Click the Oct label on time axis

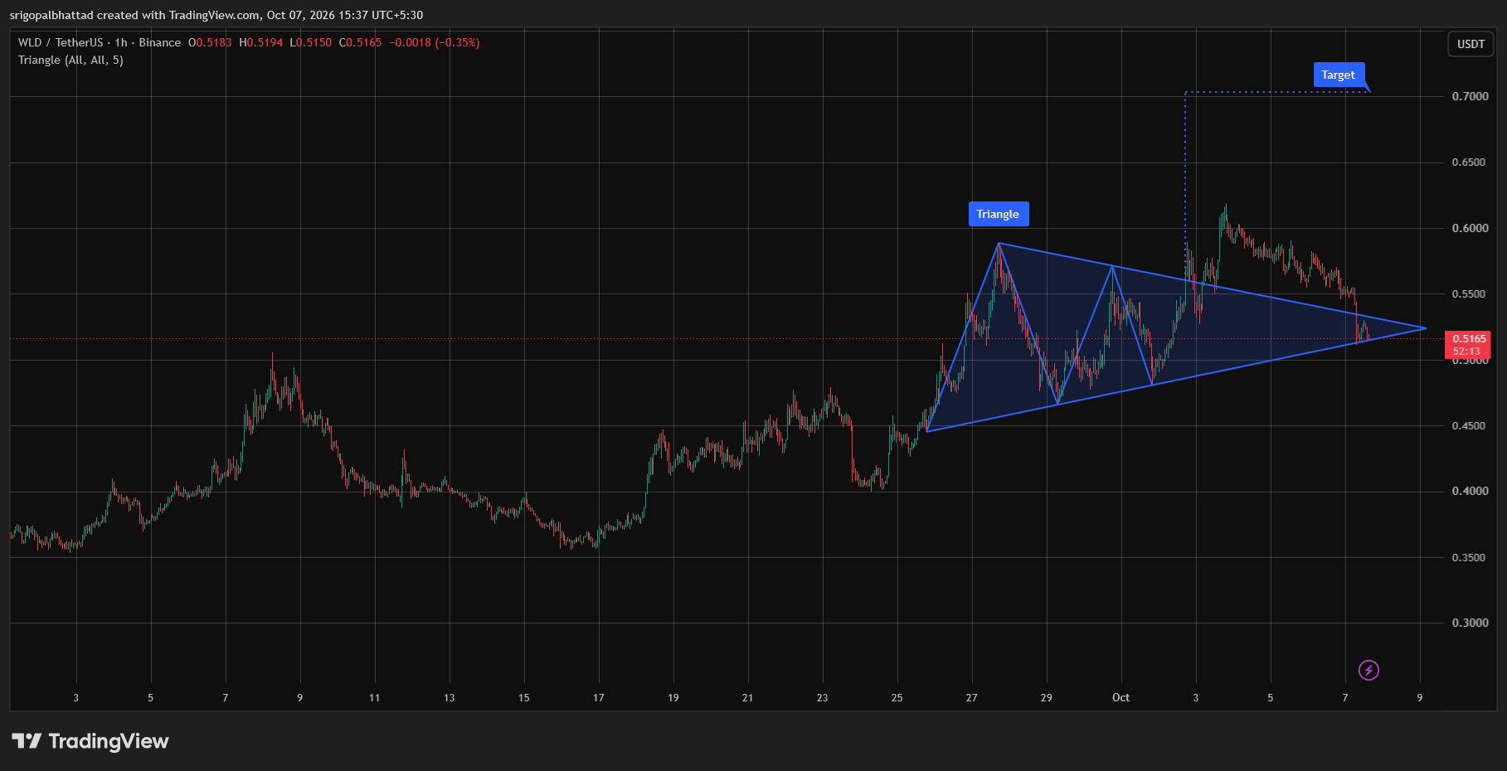pyautogui.click(x=1121, y=697)
